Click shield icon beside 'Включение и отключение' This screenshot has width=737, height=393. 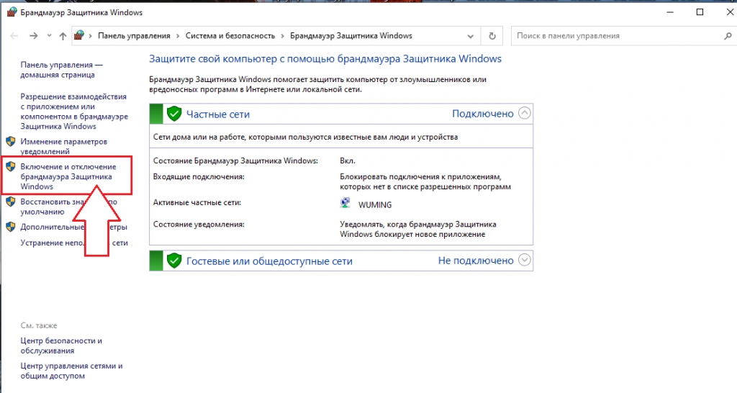point(10,166)
